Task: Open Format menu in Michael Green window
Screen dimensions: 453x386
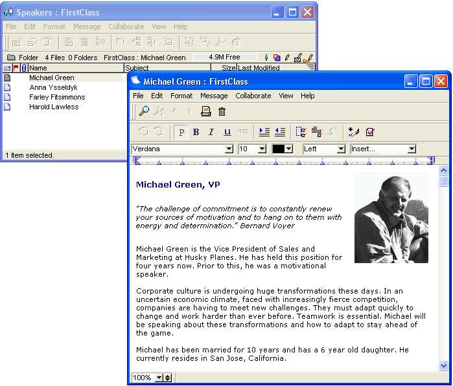Action: 181,96
